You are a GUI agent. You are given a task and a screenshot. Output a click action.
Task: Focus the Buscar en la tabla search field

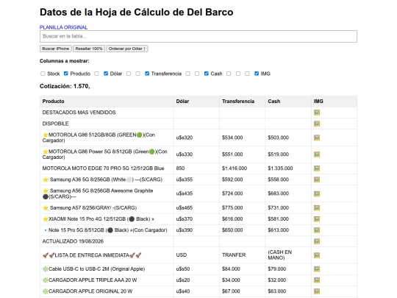(x=198, y=36)
